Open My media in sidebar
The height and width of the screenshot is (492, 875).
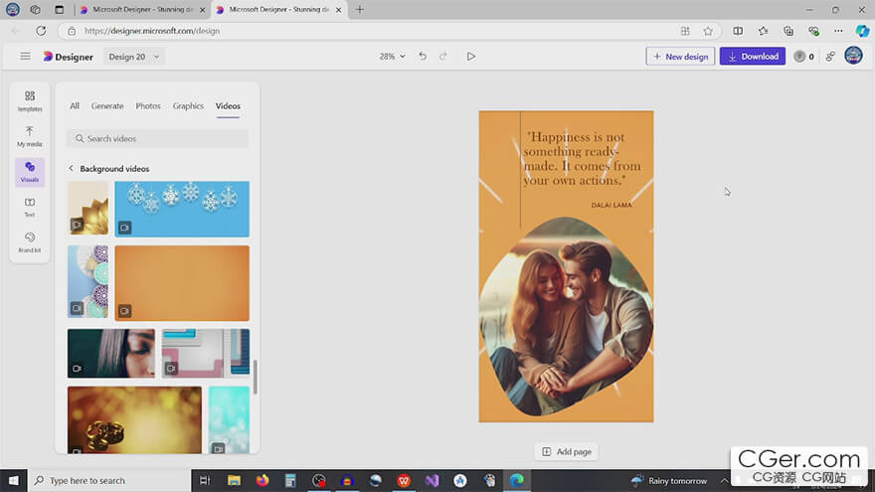tap(30, 135)
